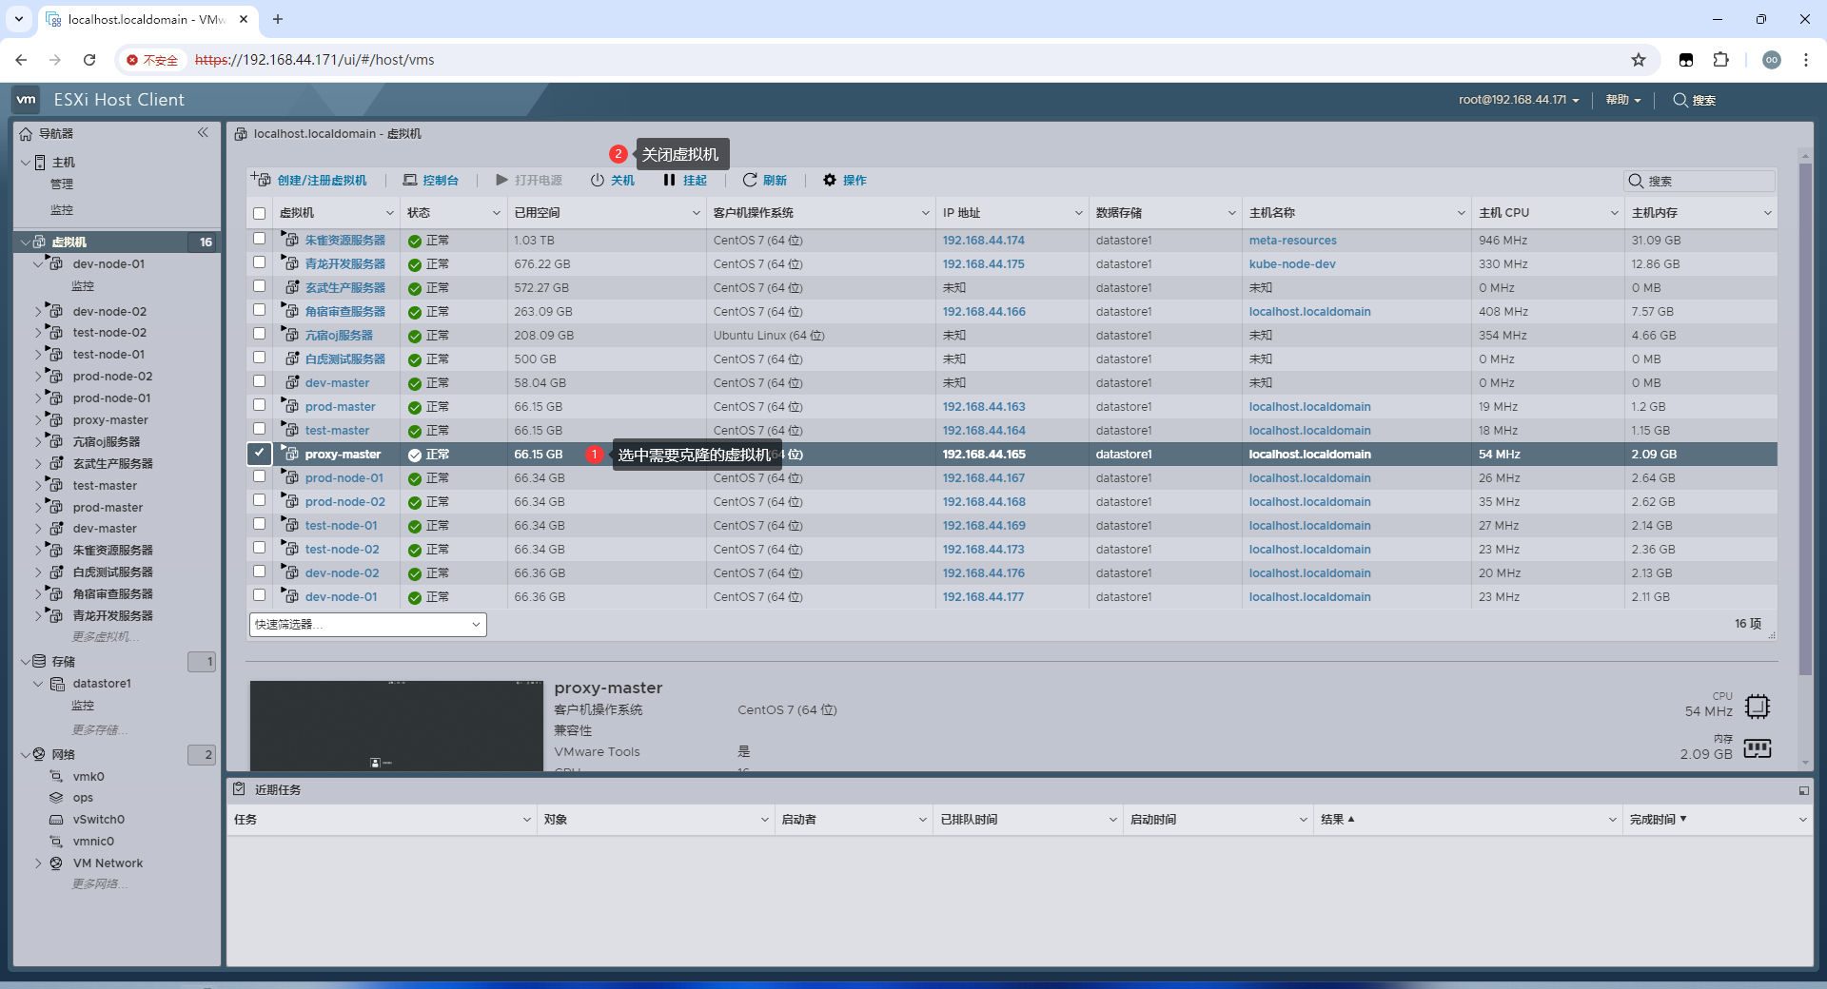Expand the VM Network tree node
1827x989 pixels.
click(x=38, y=863)
